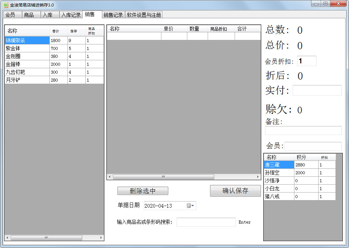Click the 售价 column header

point(58,31)
